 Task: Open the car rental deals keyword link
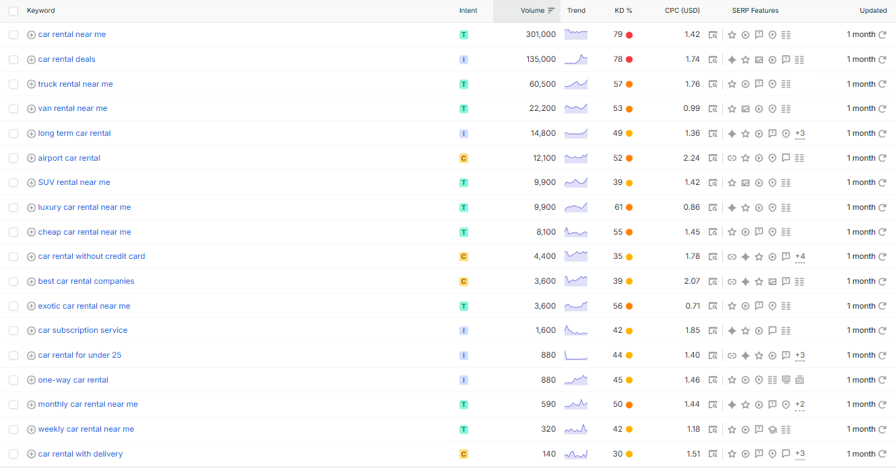67,59
